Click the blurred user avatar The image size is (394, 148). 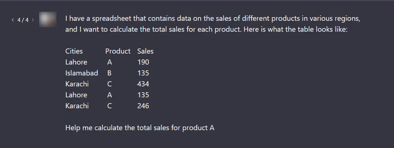click(48, 20)
